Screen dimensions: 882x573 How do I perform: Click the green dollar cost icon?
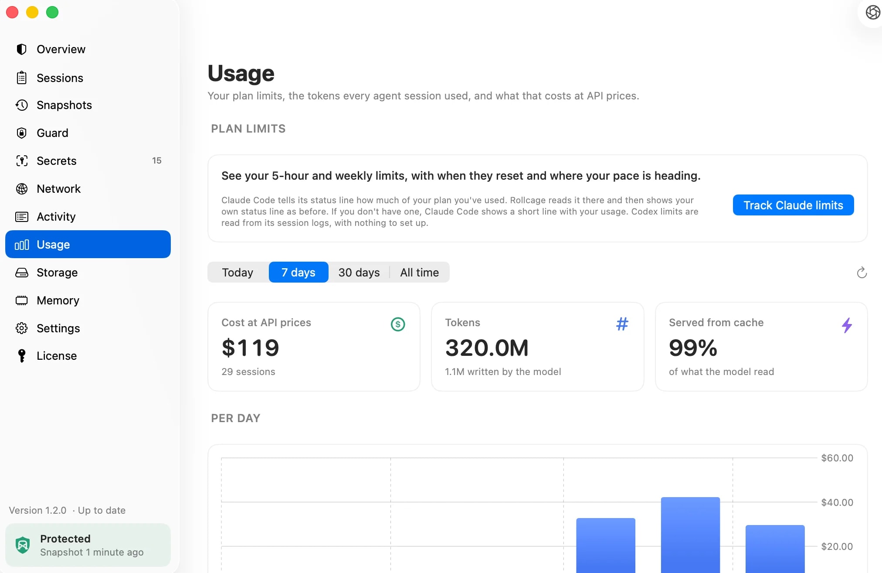click(x=398, y=324)
